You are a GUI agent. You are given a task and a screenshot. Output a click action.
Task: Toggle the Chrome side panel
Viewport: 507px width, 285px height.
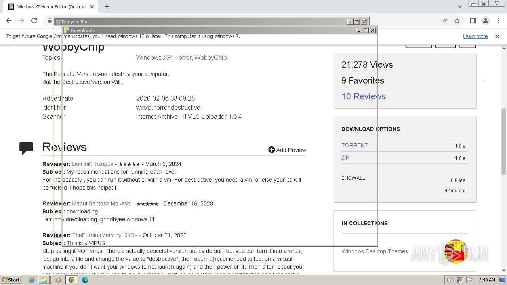tap(473, 21)
